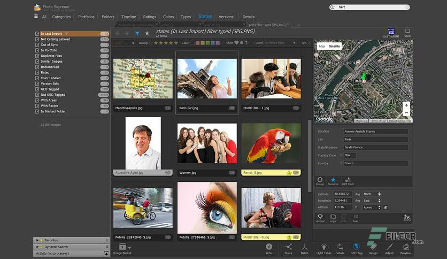The width and height of the screenshot is (447, 259).
Task: Open the Share icon
Action: coord(288,247)
